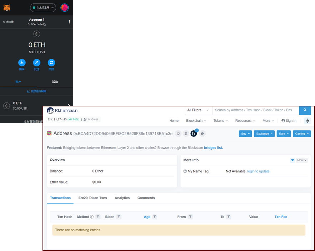Click 'login to update' link
This screenshot has width=315, height=251.
tap(258, 171)
